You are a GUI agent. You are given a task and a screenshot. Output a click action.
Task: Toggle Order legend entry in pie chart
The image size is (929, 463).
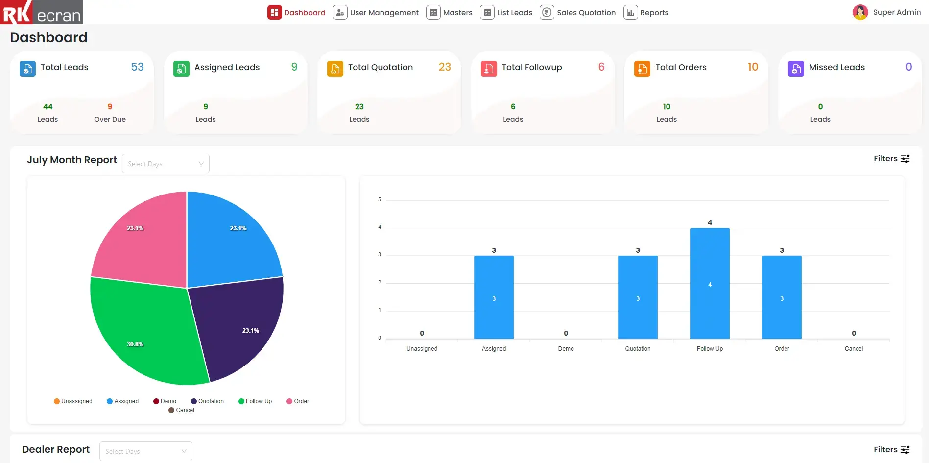click(298, 401)
